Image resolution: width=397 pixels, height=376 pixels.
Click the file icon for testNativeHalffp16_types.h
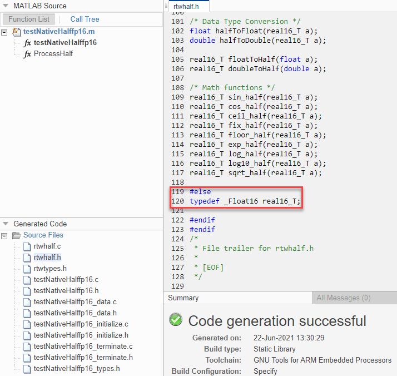(x=27, y=369)
